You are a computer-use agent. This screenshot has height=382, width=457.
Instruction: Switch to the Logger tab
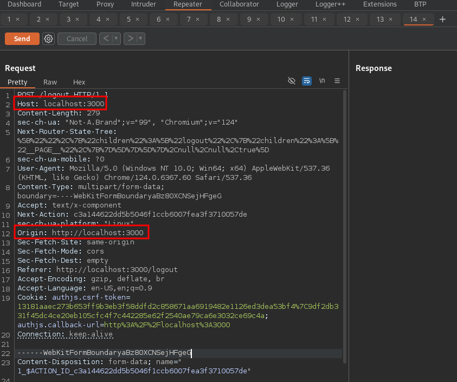(287, 4)
